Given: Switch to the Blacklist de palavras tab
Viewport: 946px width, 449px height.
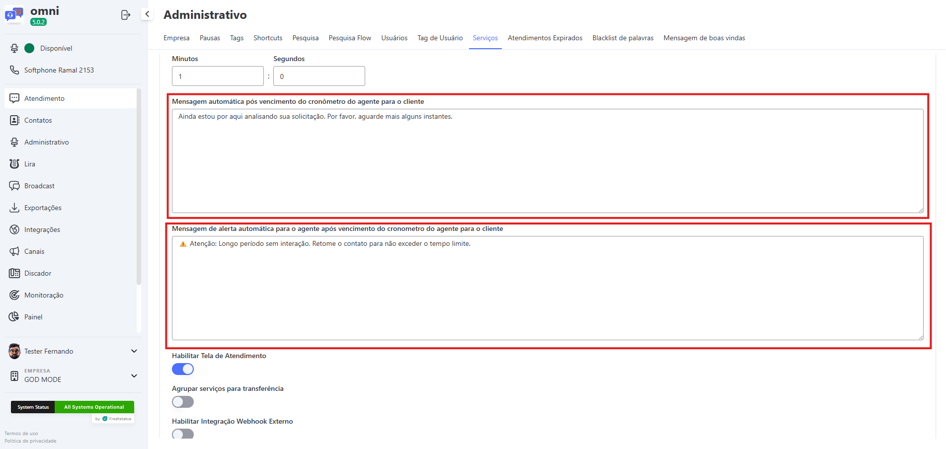Looking at the screenshot, I should click(623, 38).
